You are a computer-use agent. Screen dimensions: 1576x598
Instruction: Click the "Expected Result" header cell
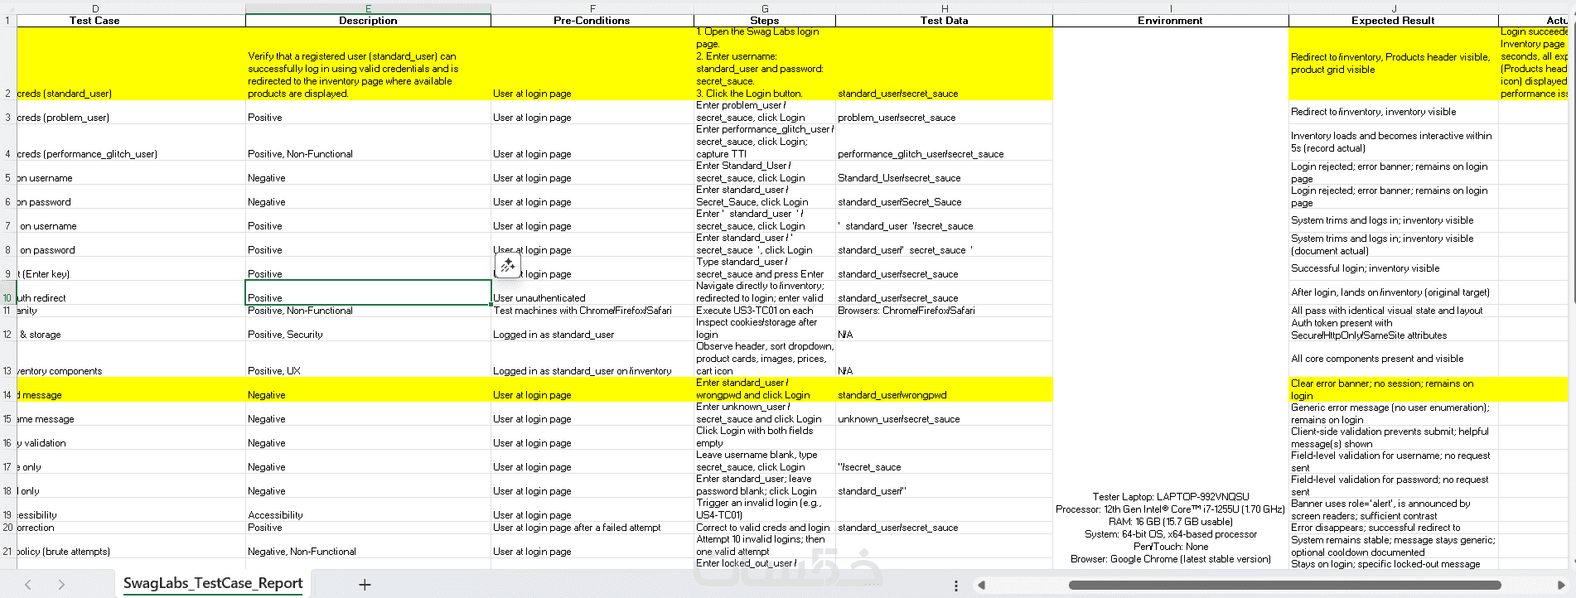click(x=1394, y=21)
